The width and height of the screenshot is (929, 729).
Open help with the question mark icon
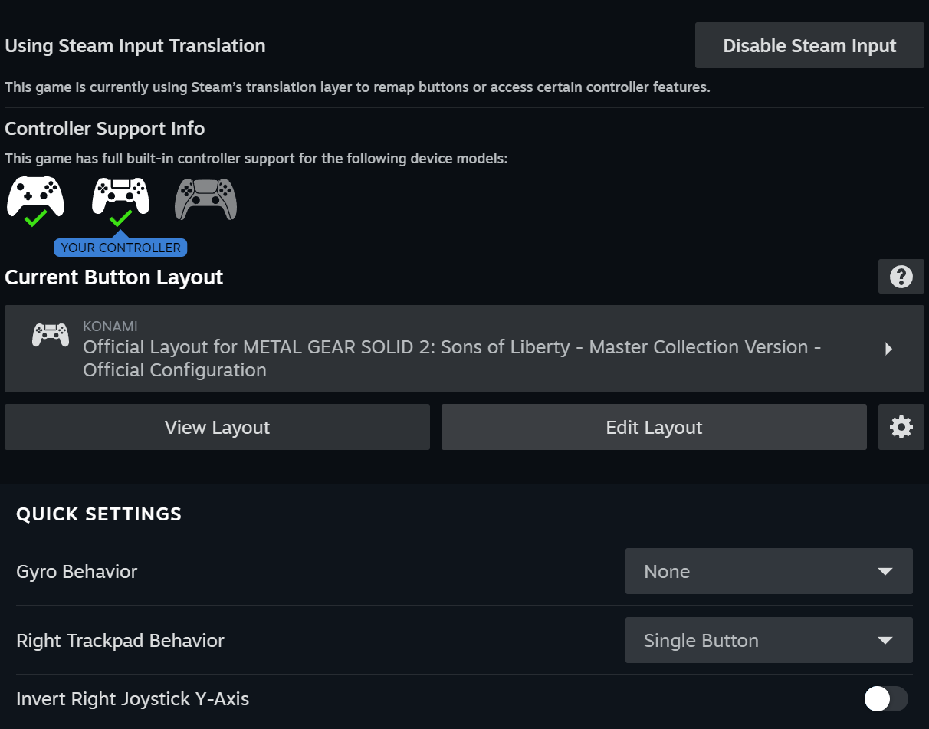901,277
